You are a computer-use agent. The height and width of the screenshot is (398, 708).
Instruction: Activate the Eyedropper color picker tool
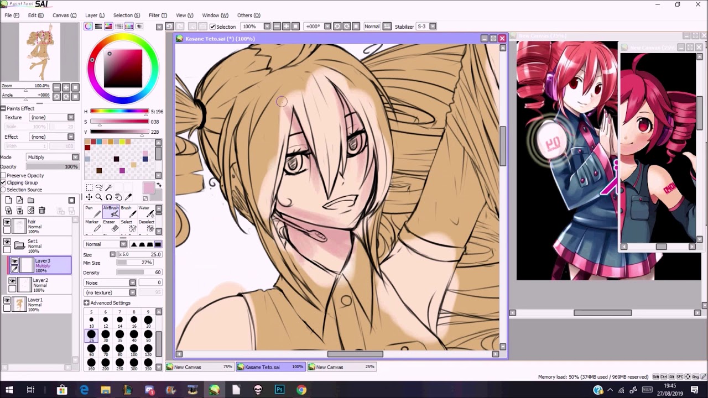pos(128,197)
